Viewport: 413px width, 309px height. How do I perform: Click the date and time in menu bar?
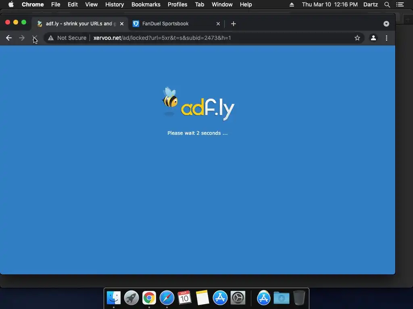[330, 4]
